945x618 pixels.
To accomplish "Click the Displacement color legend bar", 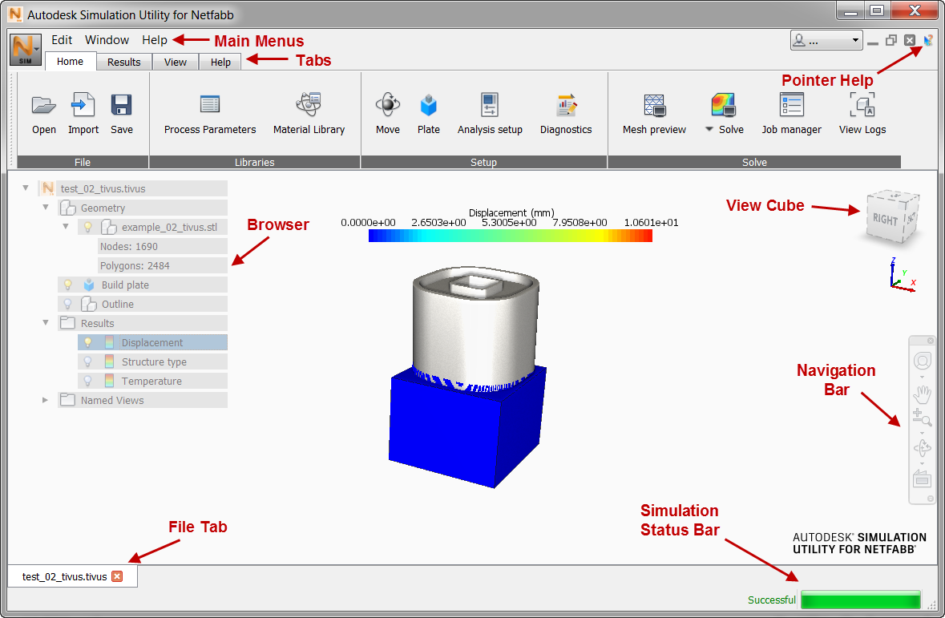I will tap(511, 236).
